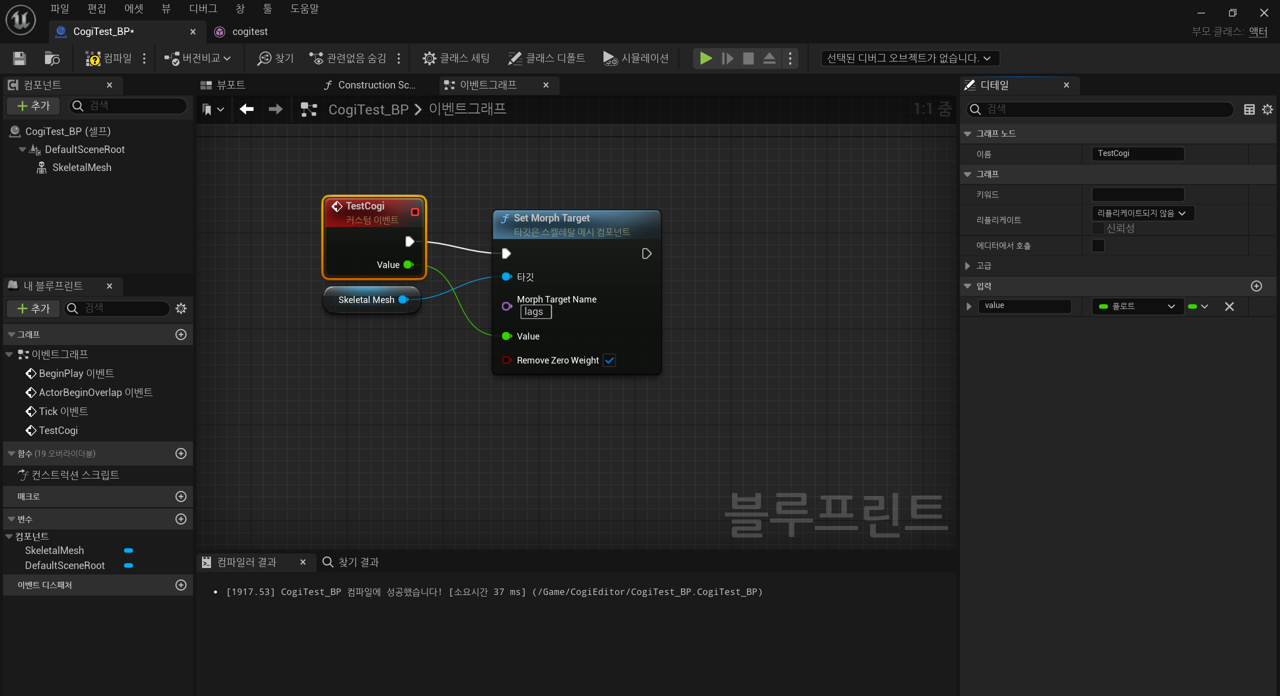Click the Browse to asset icon
The image size is (1280, 696).
tap(52, 58)
